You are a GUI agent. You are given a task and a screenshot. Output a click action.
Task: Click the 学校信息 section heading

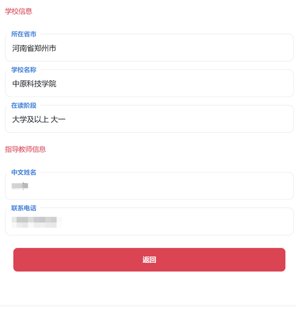pyautogui.click(x=19, y=11)
